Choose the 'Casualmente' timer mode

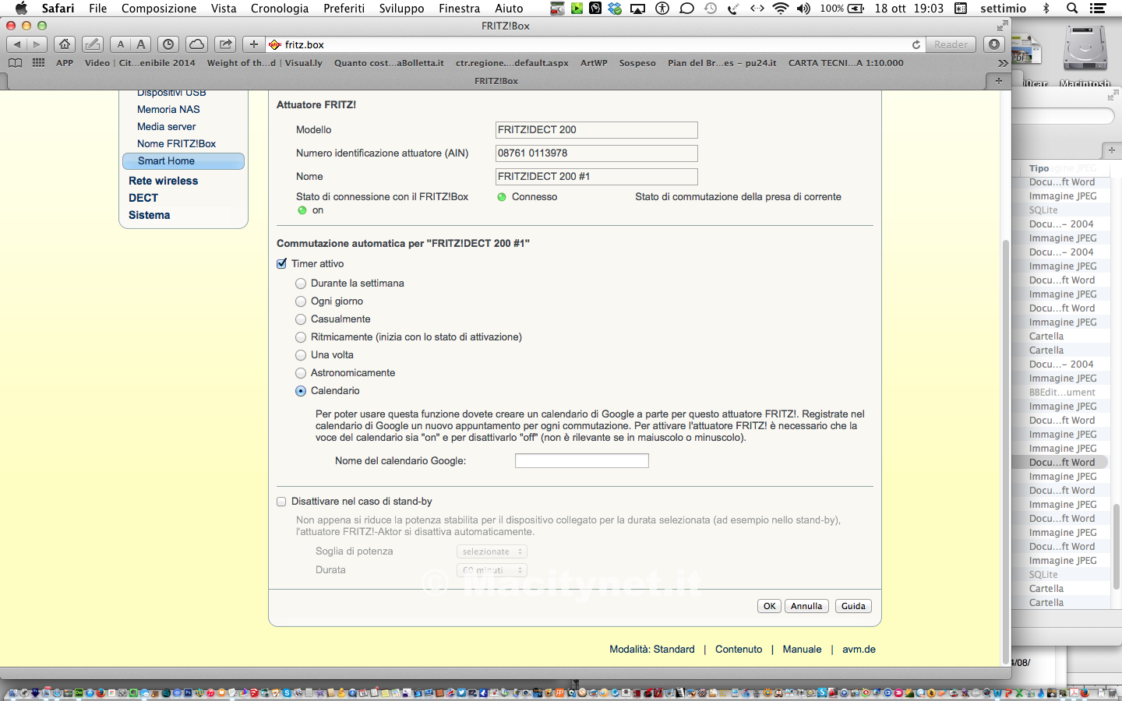tap(301, 319)
